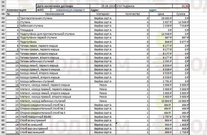Select sum cell 1 800 ₽
Screen dimensions: 207x135
click(181, 125)
